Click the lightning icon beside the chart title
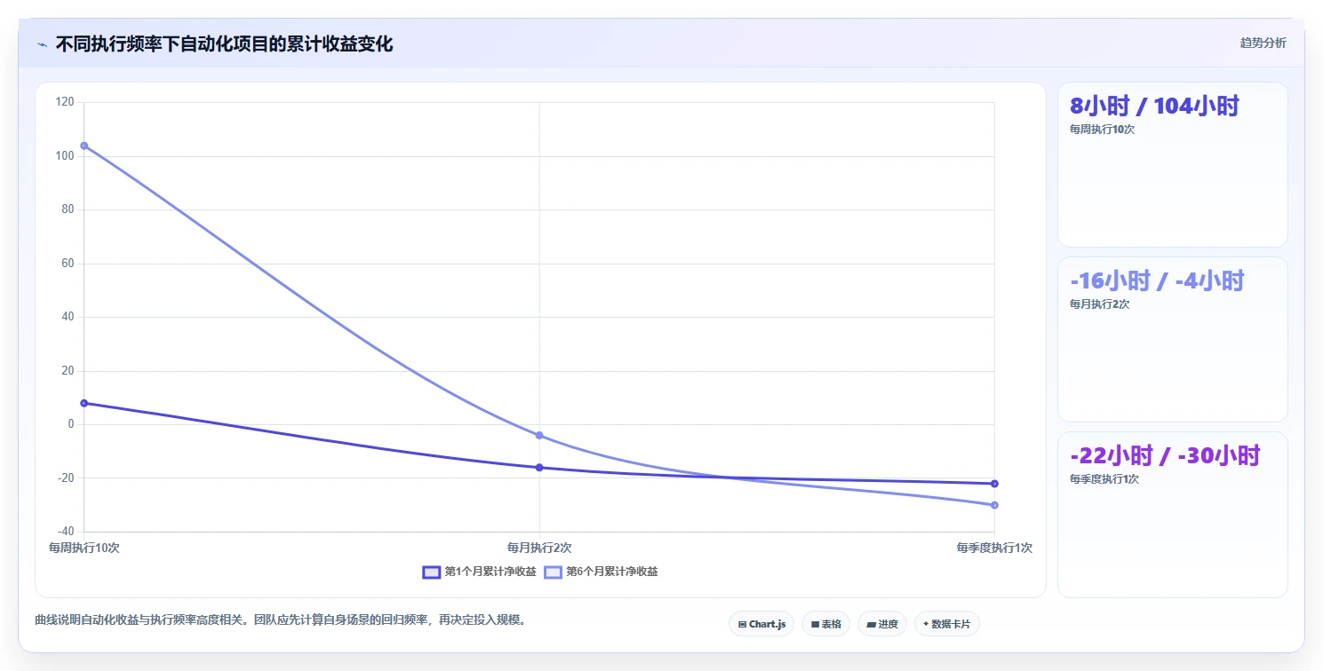This screenshot has width=1323, height=671. click(x=42, y=44)
